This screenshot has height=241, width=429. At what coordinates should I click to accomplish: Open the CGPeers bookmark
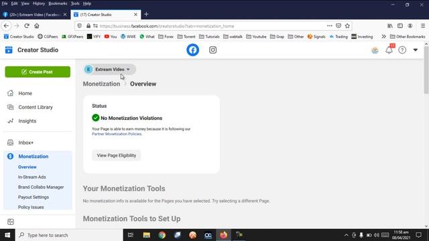coord(48,37)
